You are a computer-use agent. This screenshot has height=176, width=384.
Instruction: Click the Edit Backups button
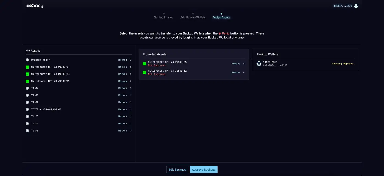pos(177,169)
